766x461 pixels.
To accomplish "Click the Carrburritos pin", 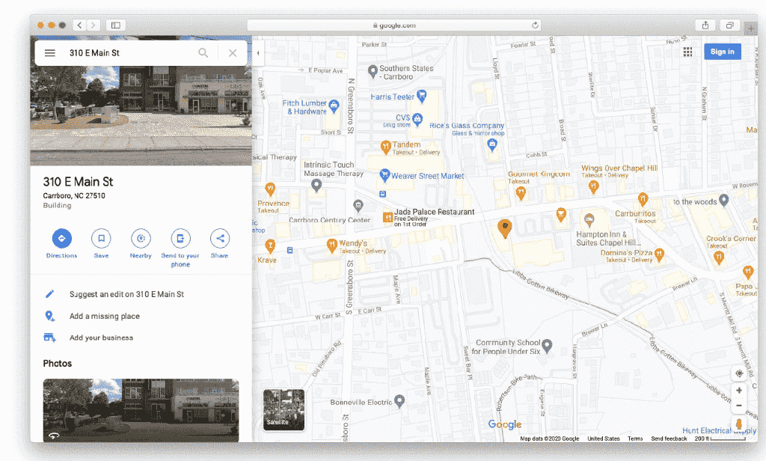I will (643, 200).
